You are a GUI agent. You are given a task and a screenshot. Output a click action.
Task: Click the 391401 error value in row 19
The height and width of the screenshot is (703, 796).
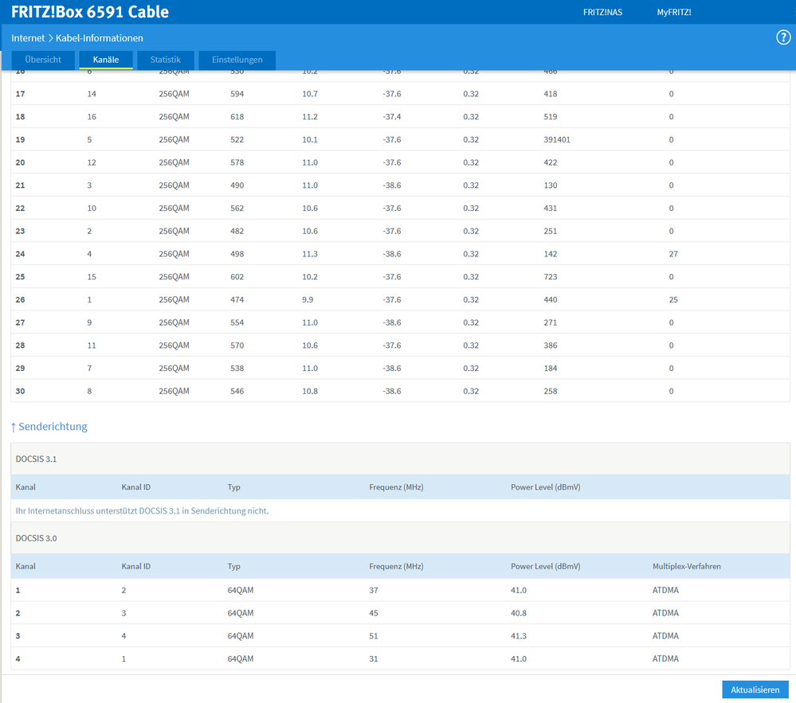[x=556, y=140]
